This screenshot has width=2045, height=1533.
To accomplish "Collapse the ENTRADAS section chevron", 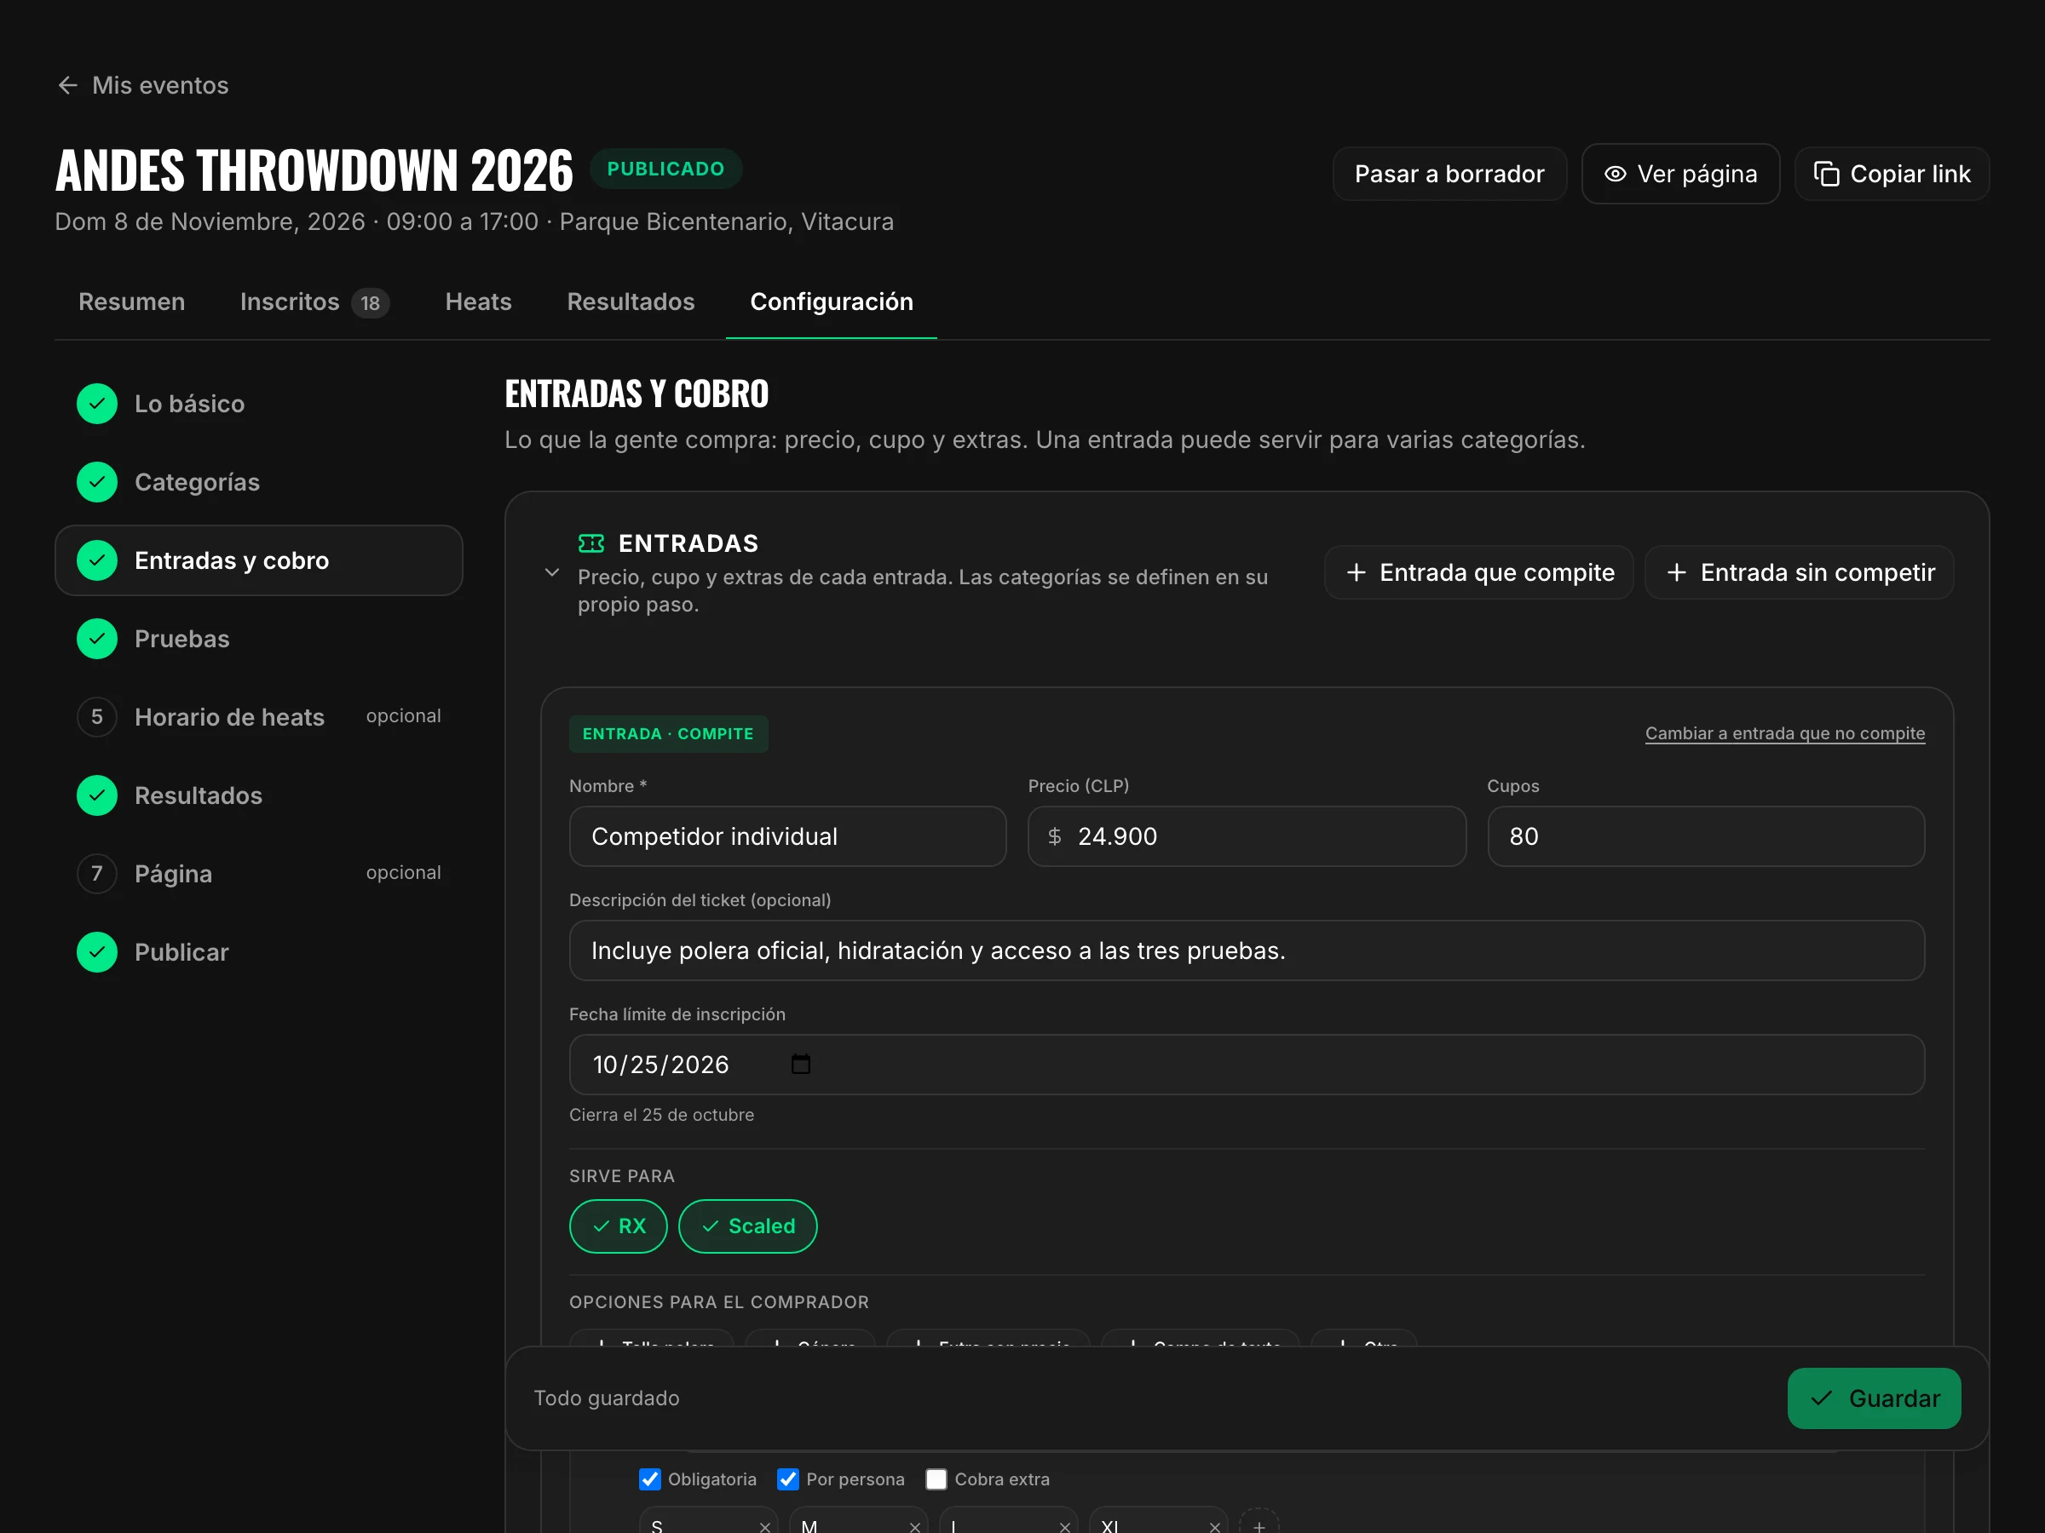I will pos(552,572).
